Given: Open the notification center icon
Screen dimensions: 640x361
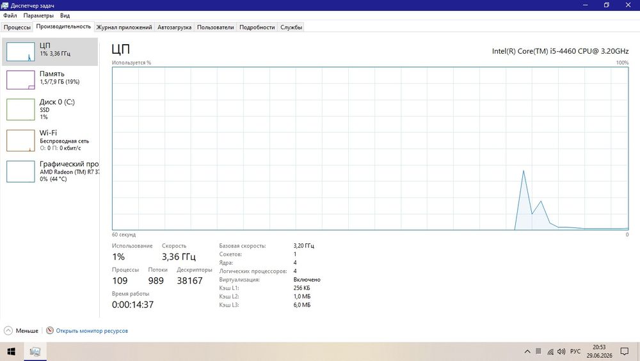Looking at the screenshot, I should tap(625, 351).
